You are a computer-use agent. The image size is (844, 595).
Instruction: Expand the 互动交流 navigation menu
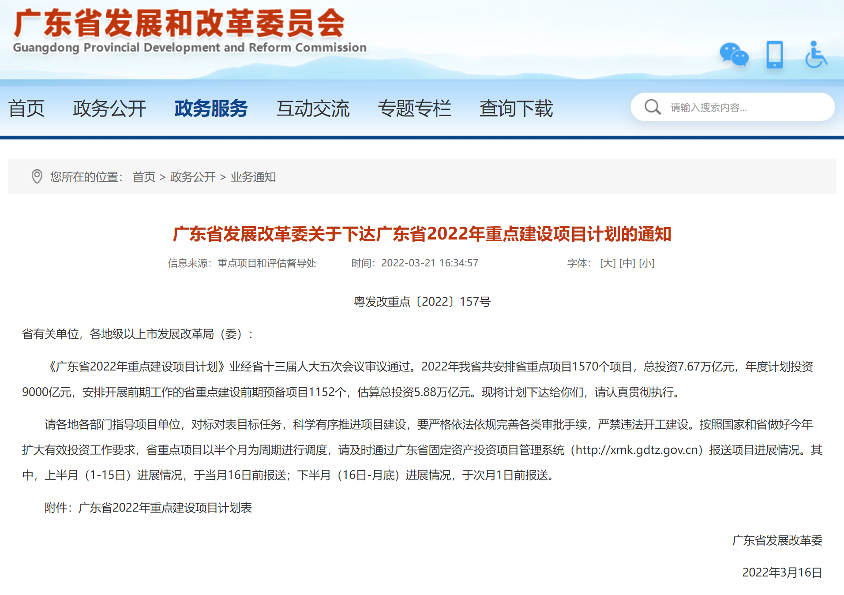(x=313, y=109)
